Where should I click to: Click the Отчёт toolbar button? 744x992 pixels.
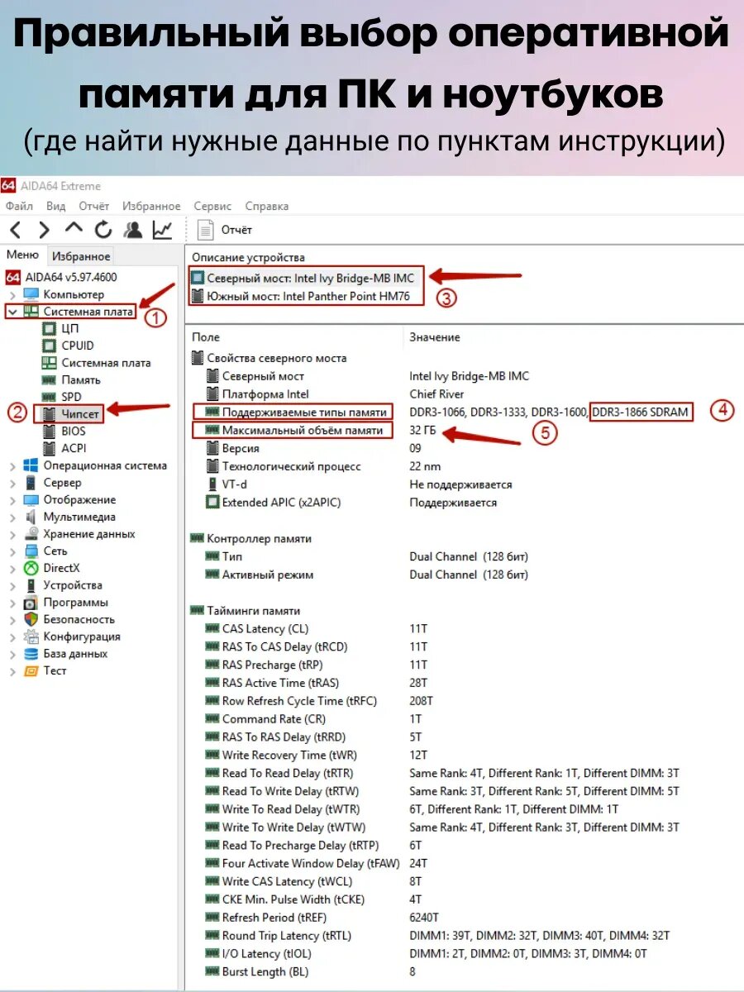coord(226,230)
